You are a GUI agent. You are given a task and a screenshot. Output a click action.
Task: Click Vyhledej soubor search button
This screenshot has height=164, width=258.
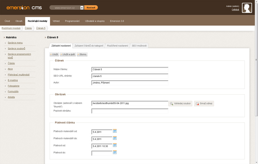point(180,104)
